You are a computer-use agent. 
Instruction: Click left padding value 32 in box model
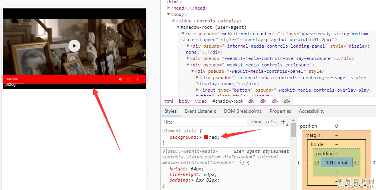(317, 162)
